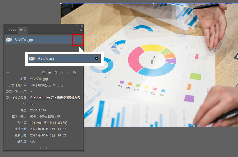
Task: Select サンプル.jpg row in the links list
Action: (41, 40)
